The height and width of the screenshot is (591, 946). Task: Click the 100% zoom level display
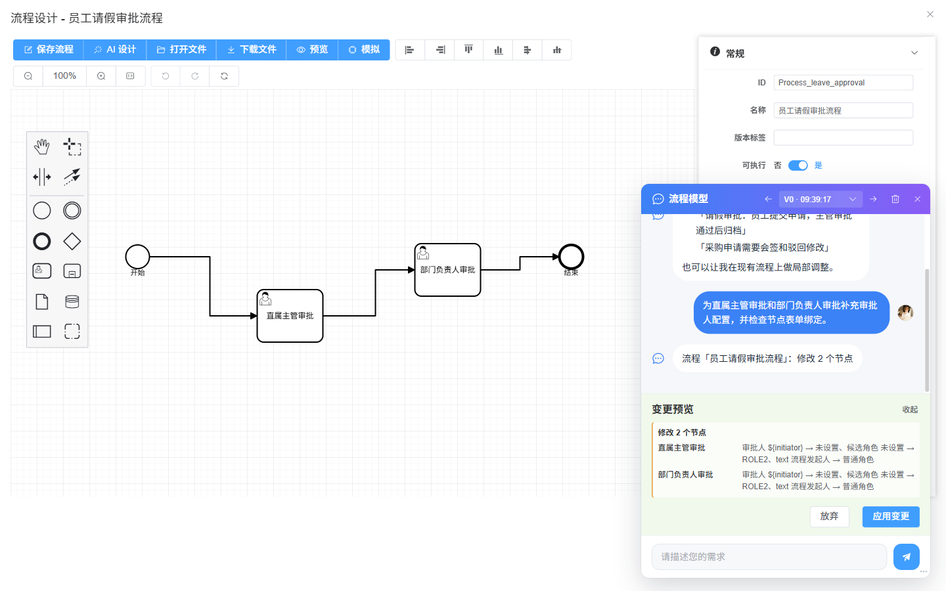[64, 76]
